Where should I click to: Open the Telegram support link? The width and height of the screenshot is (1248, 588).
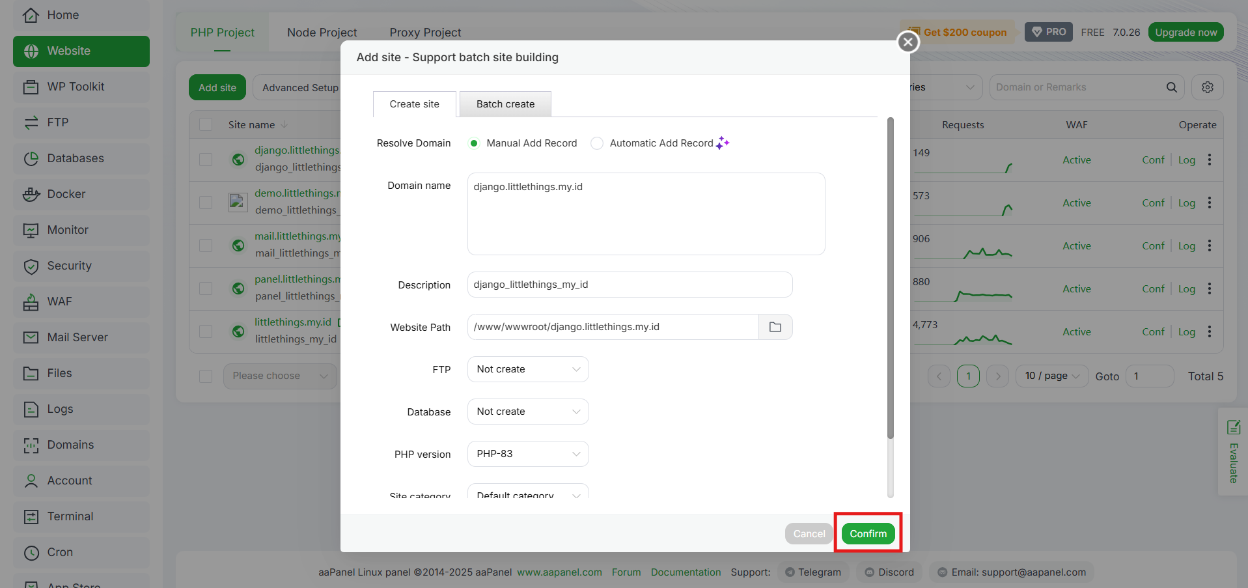pos(813,572)
